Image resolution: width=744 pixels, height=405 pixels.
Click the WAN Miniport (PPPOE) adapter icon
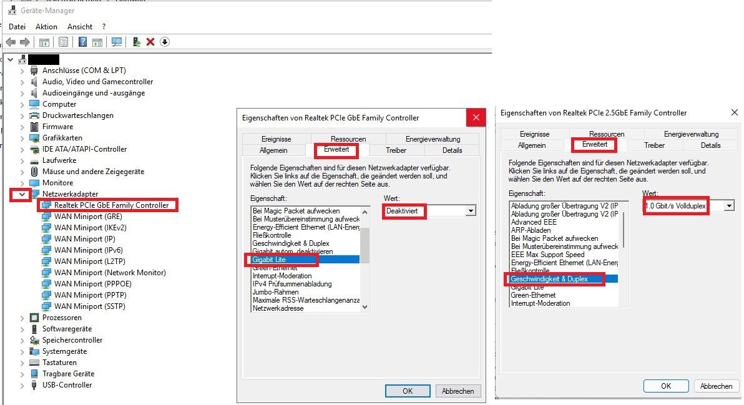tap(46, 284)
